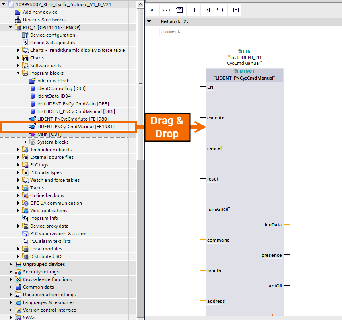Click the InstLIDENT_PNCycCmdAuto [DB5] block icon
Image resolution: width=342 pixels, height=320 pixels.
click(33, 104)
